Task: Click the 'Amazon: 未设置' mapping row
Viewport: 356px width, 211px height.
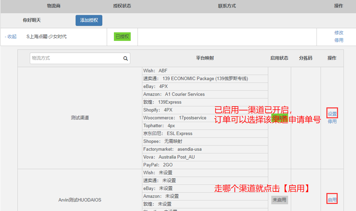Action: click(205, 196)
